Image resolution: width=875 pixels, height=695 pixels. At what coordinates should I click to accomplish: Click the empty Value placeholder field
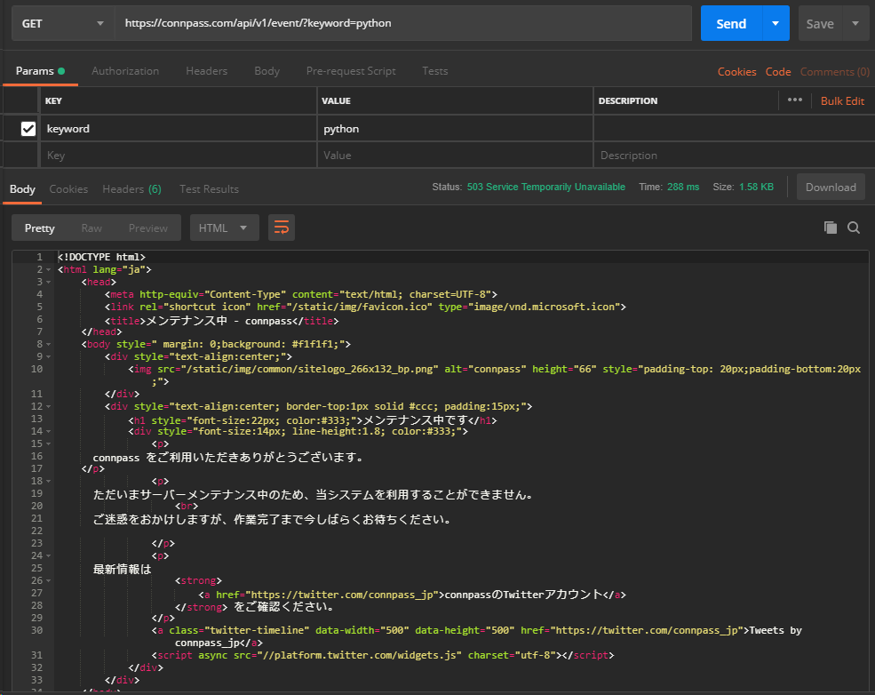pos(455,156)
